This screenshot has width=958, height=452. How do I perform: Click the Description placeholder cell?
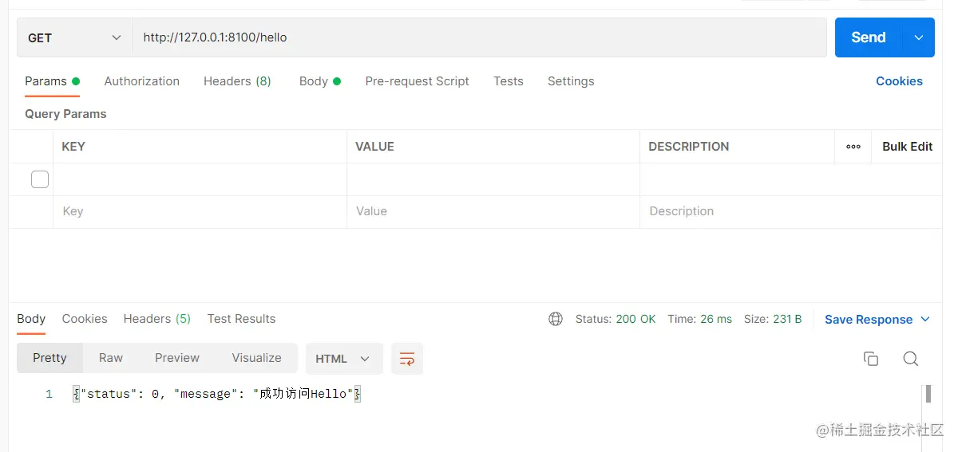click(x=790, y=212)
